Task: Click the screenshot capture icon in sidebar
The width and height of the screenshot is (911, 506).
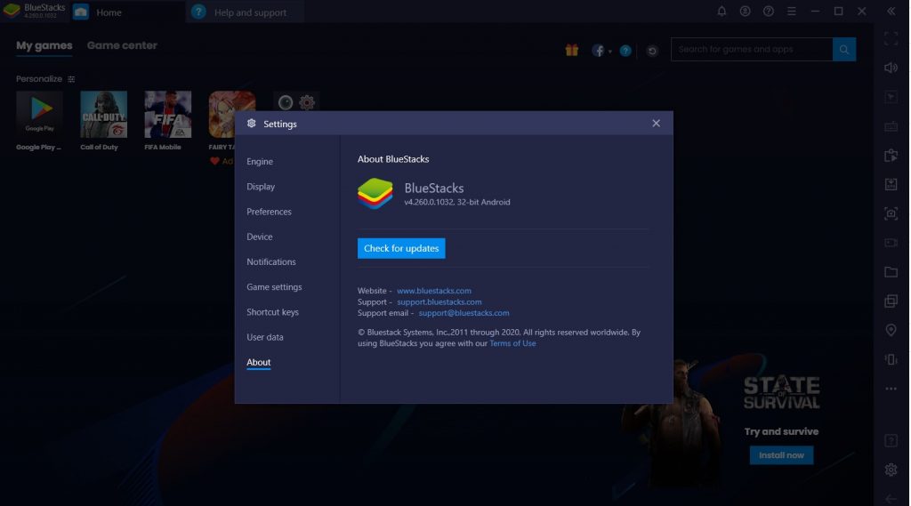Action: click(x=891, y=213)
